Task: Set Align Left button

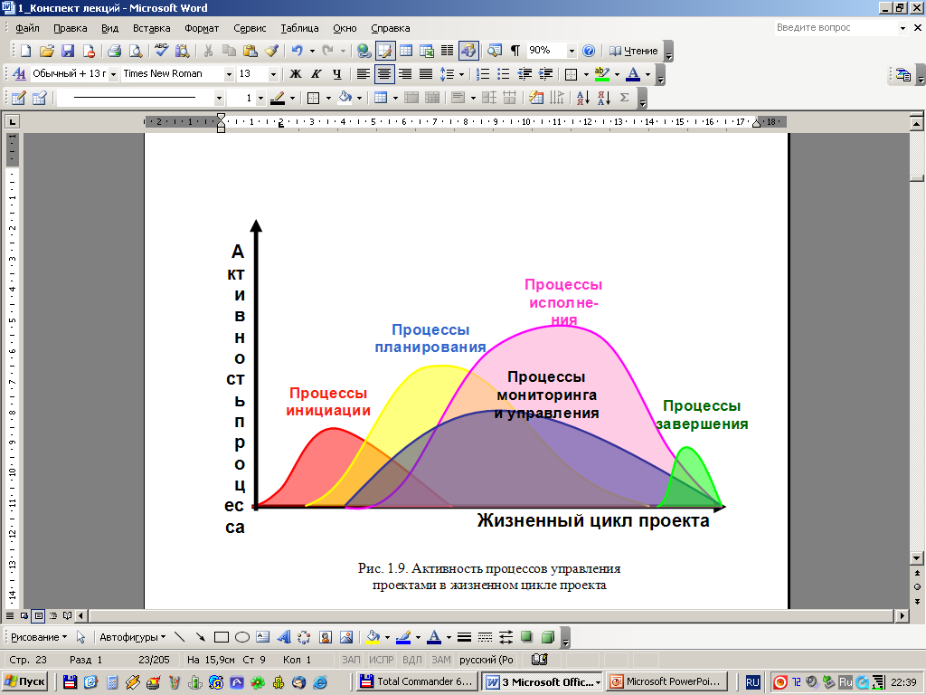Action: pos(364,74)
